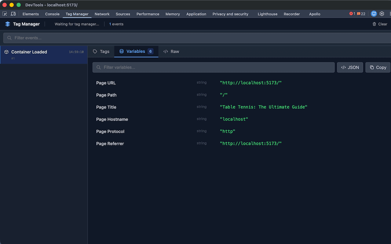Open the Console panel
Screen dimensions: 391x244
pos(52,14)
